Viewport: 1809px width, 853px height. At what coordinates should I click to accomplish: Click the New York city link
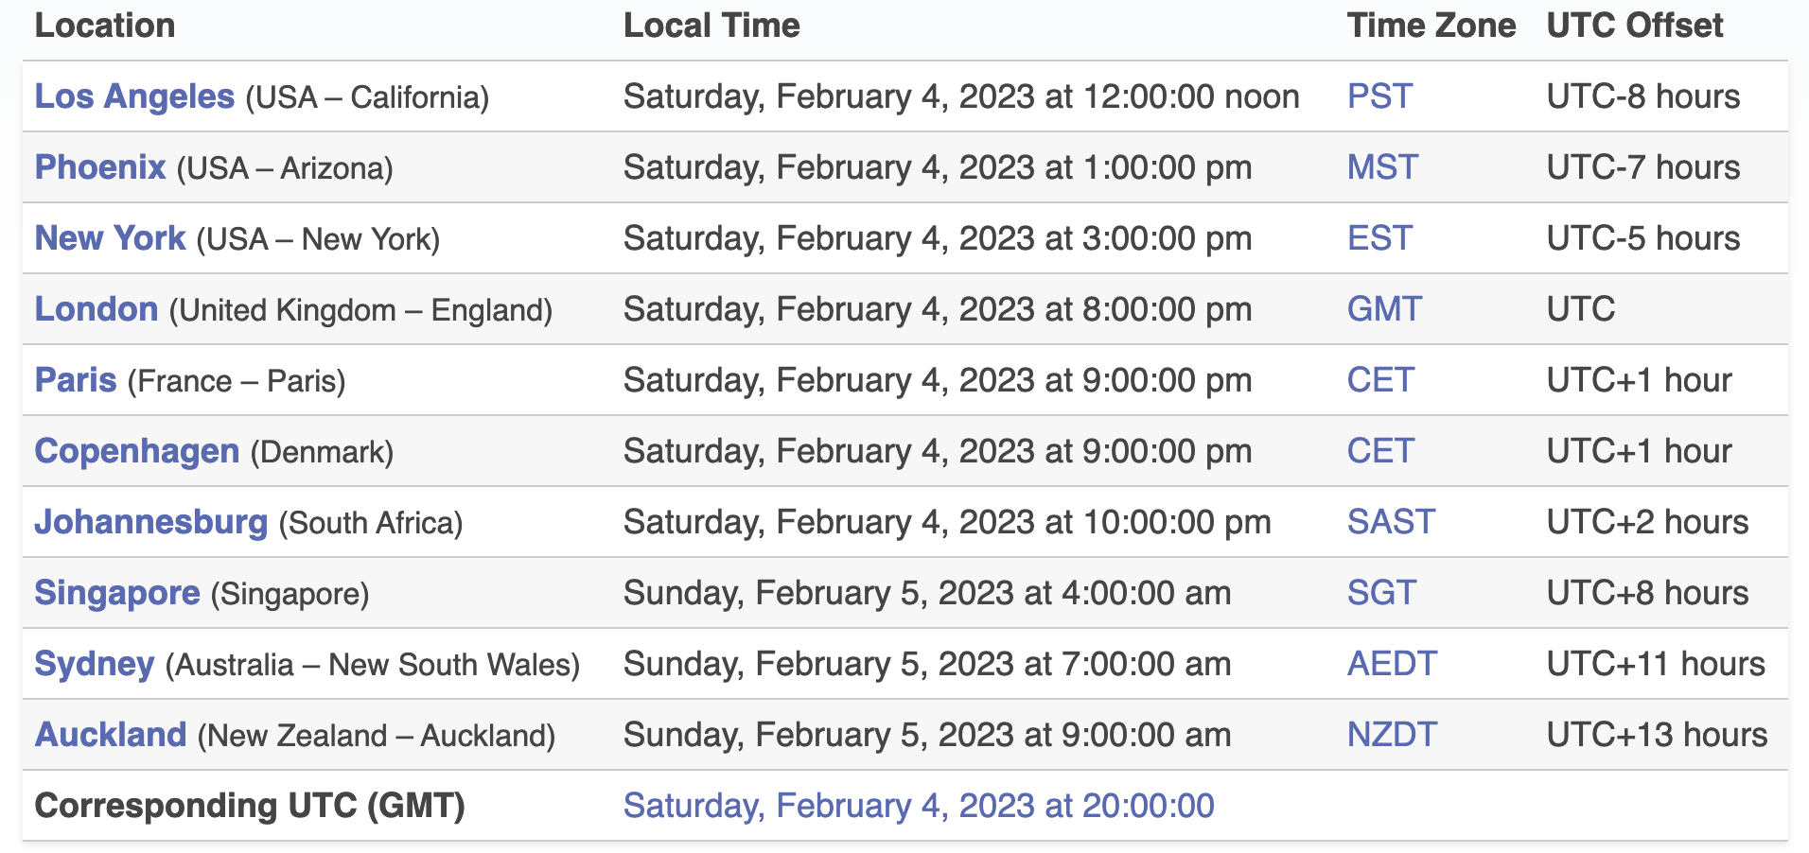point(110,238)
